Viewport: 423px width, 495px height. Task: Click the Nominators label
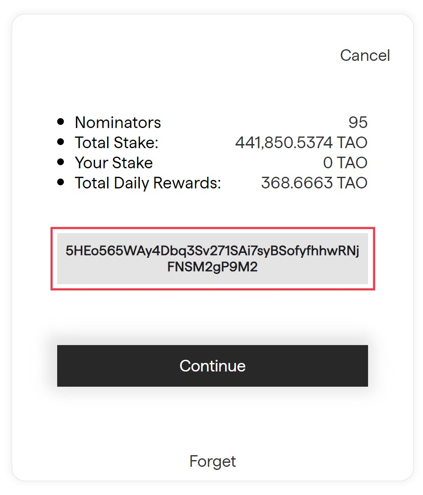(118, 123)
